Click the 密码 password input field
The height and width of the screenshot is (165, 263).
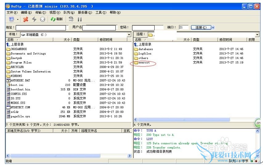tap(143, 28)
